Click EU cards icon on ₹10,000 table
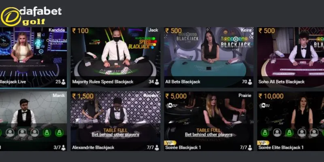The width and height of the screenshot is (324, 162). 264,106
